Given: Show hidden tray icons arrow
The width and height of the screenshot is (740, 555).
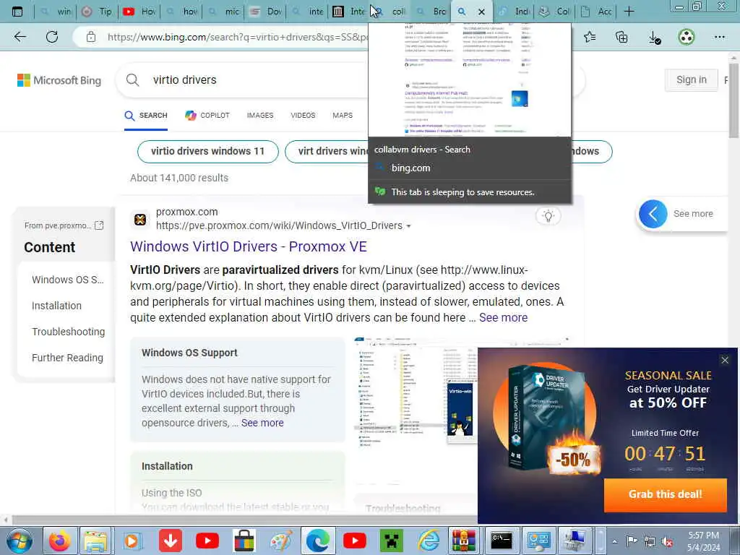Looking at the screenshot, I should (614, 541).
